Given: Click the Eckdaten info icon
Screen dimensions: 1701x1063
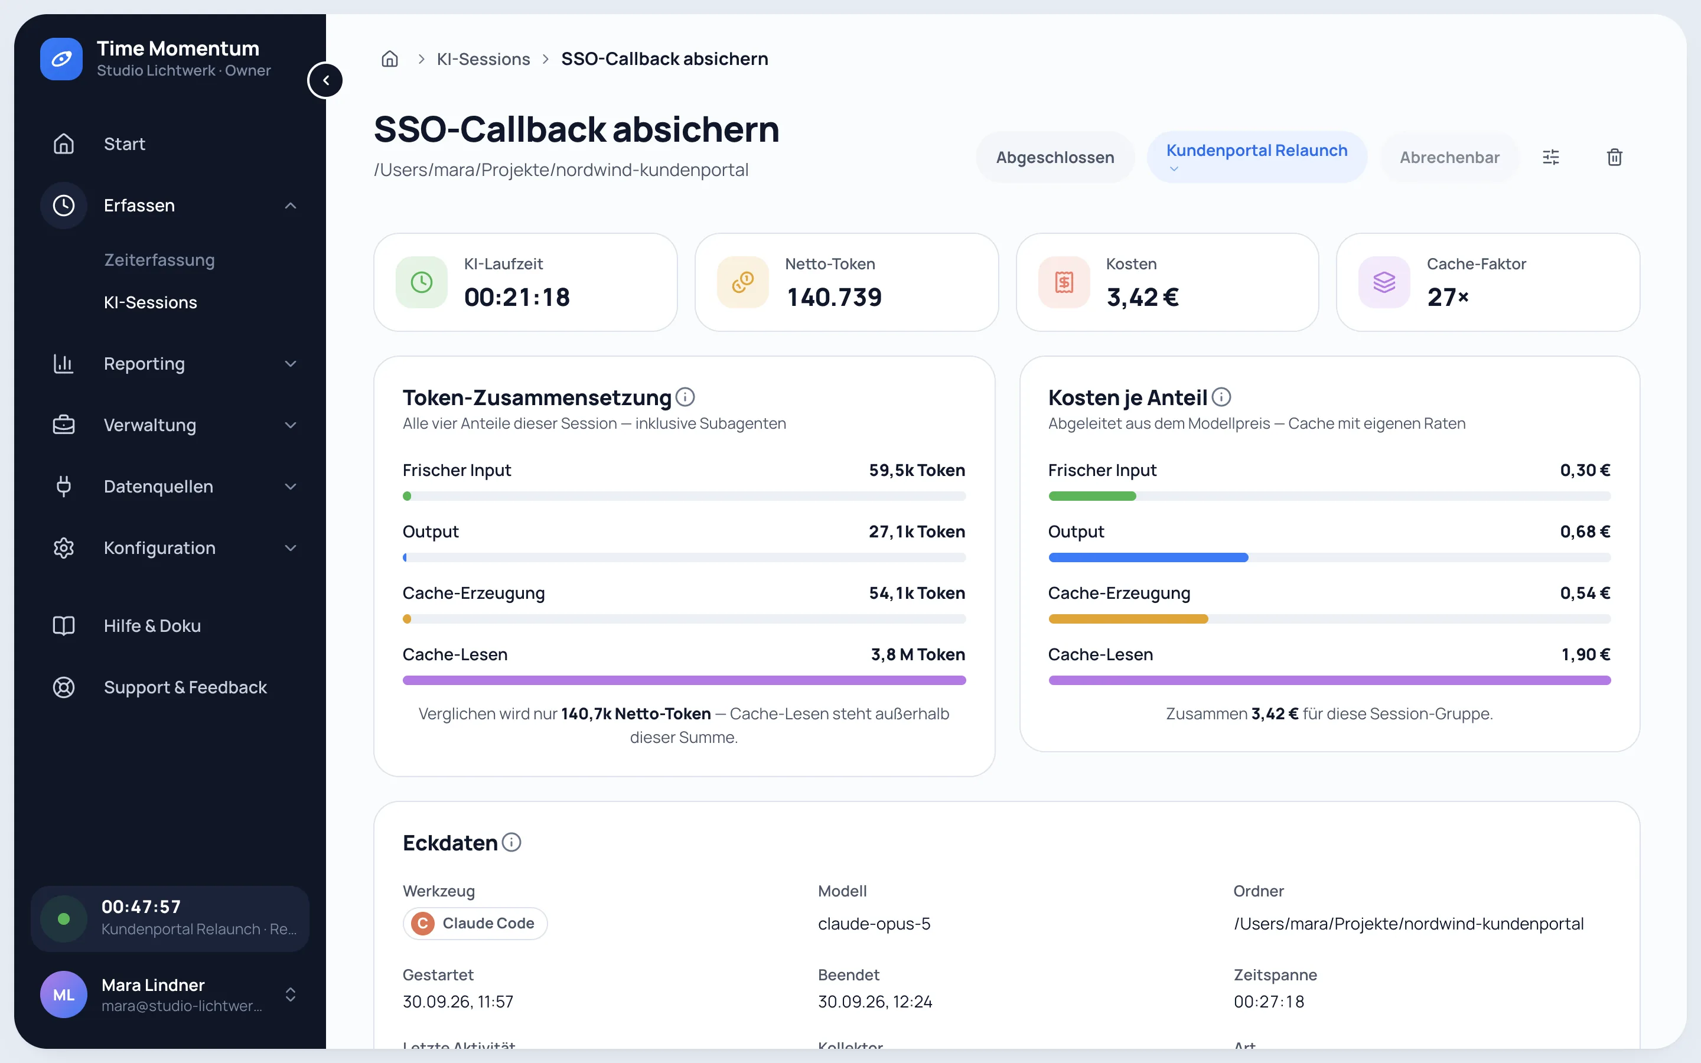Looking at the screenshot, I should 511,842.
